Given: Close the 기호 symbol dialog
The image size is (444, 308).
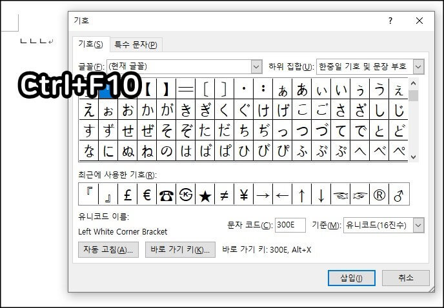Looking at the screenshot, I should (x=419, y=21).
